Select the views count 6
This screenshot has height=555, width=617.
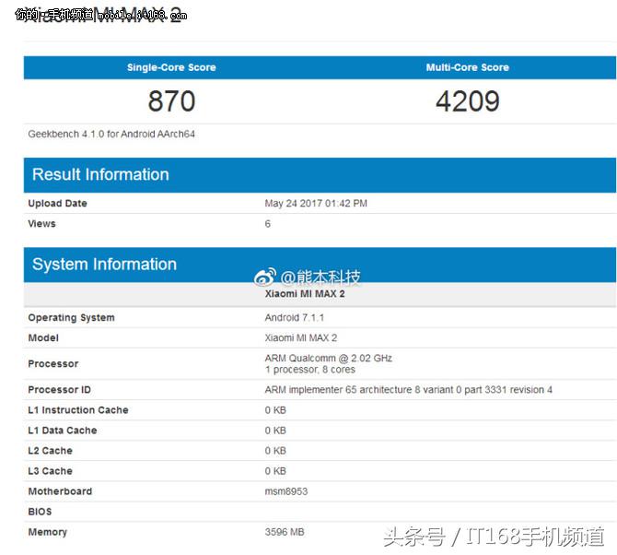pyautogui.click(x=268, y=224)
